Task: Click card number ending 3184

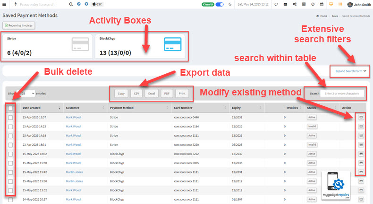Action: pos(186,126)
